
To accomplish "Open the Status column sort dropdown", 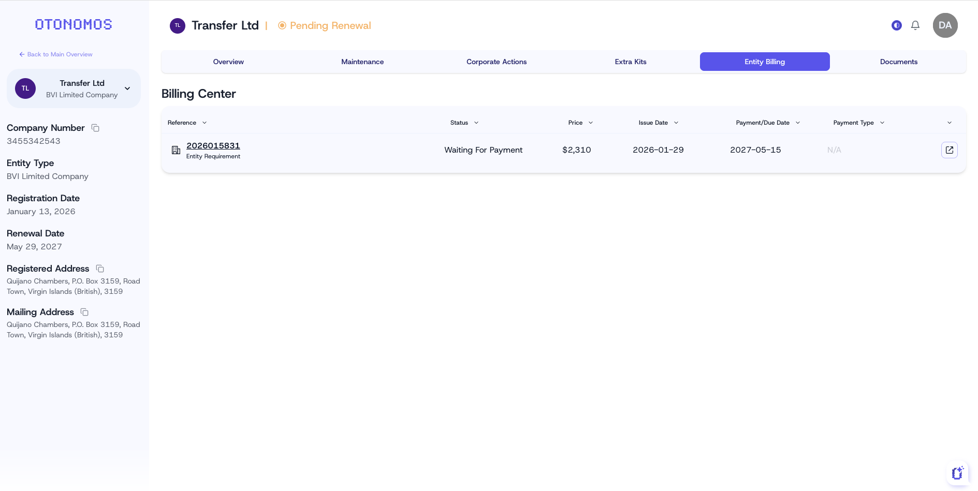I will 476,123.
